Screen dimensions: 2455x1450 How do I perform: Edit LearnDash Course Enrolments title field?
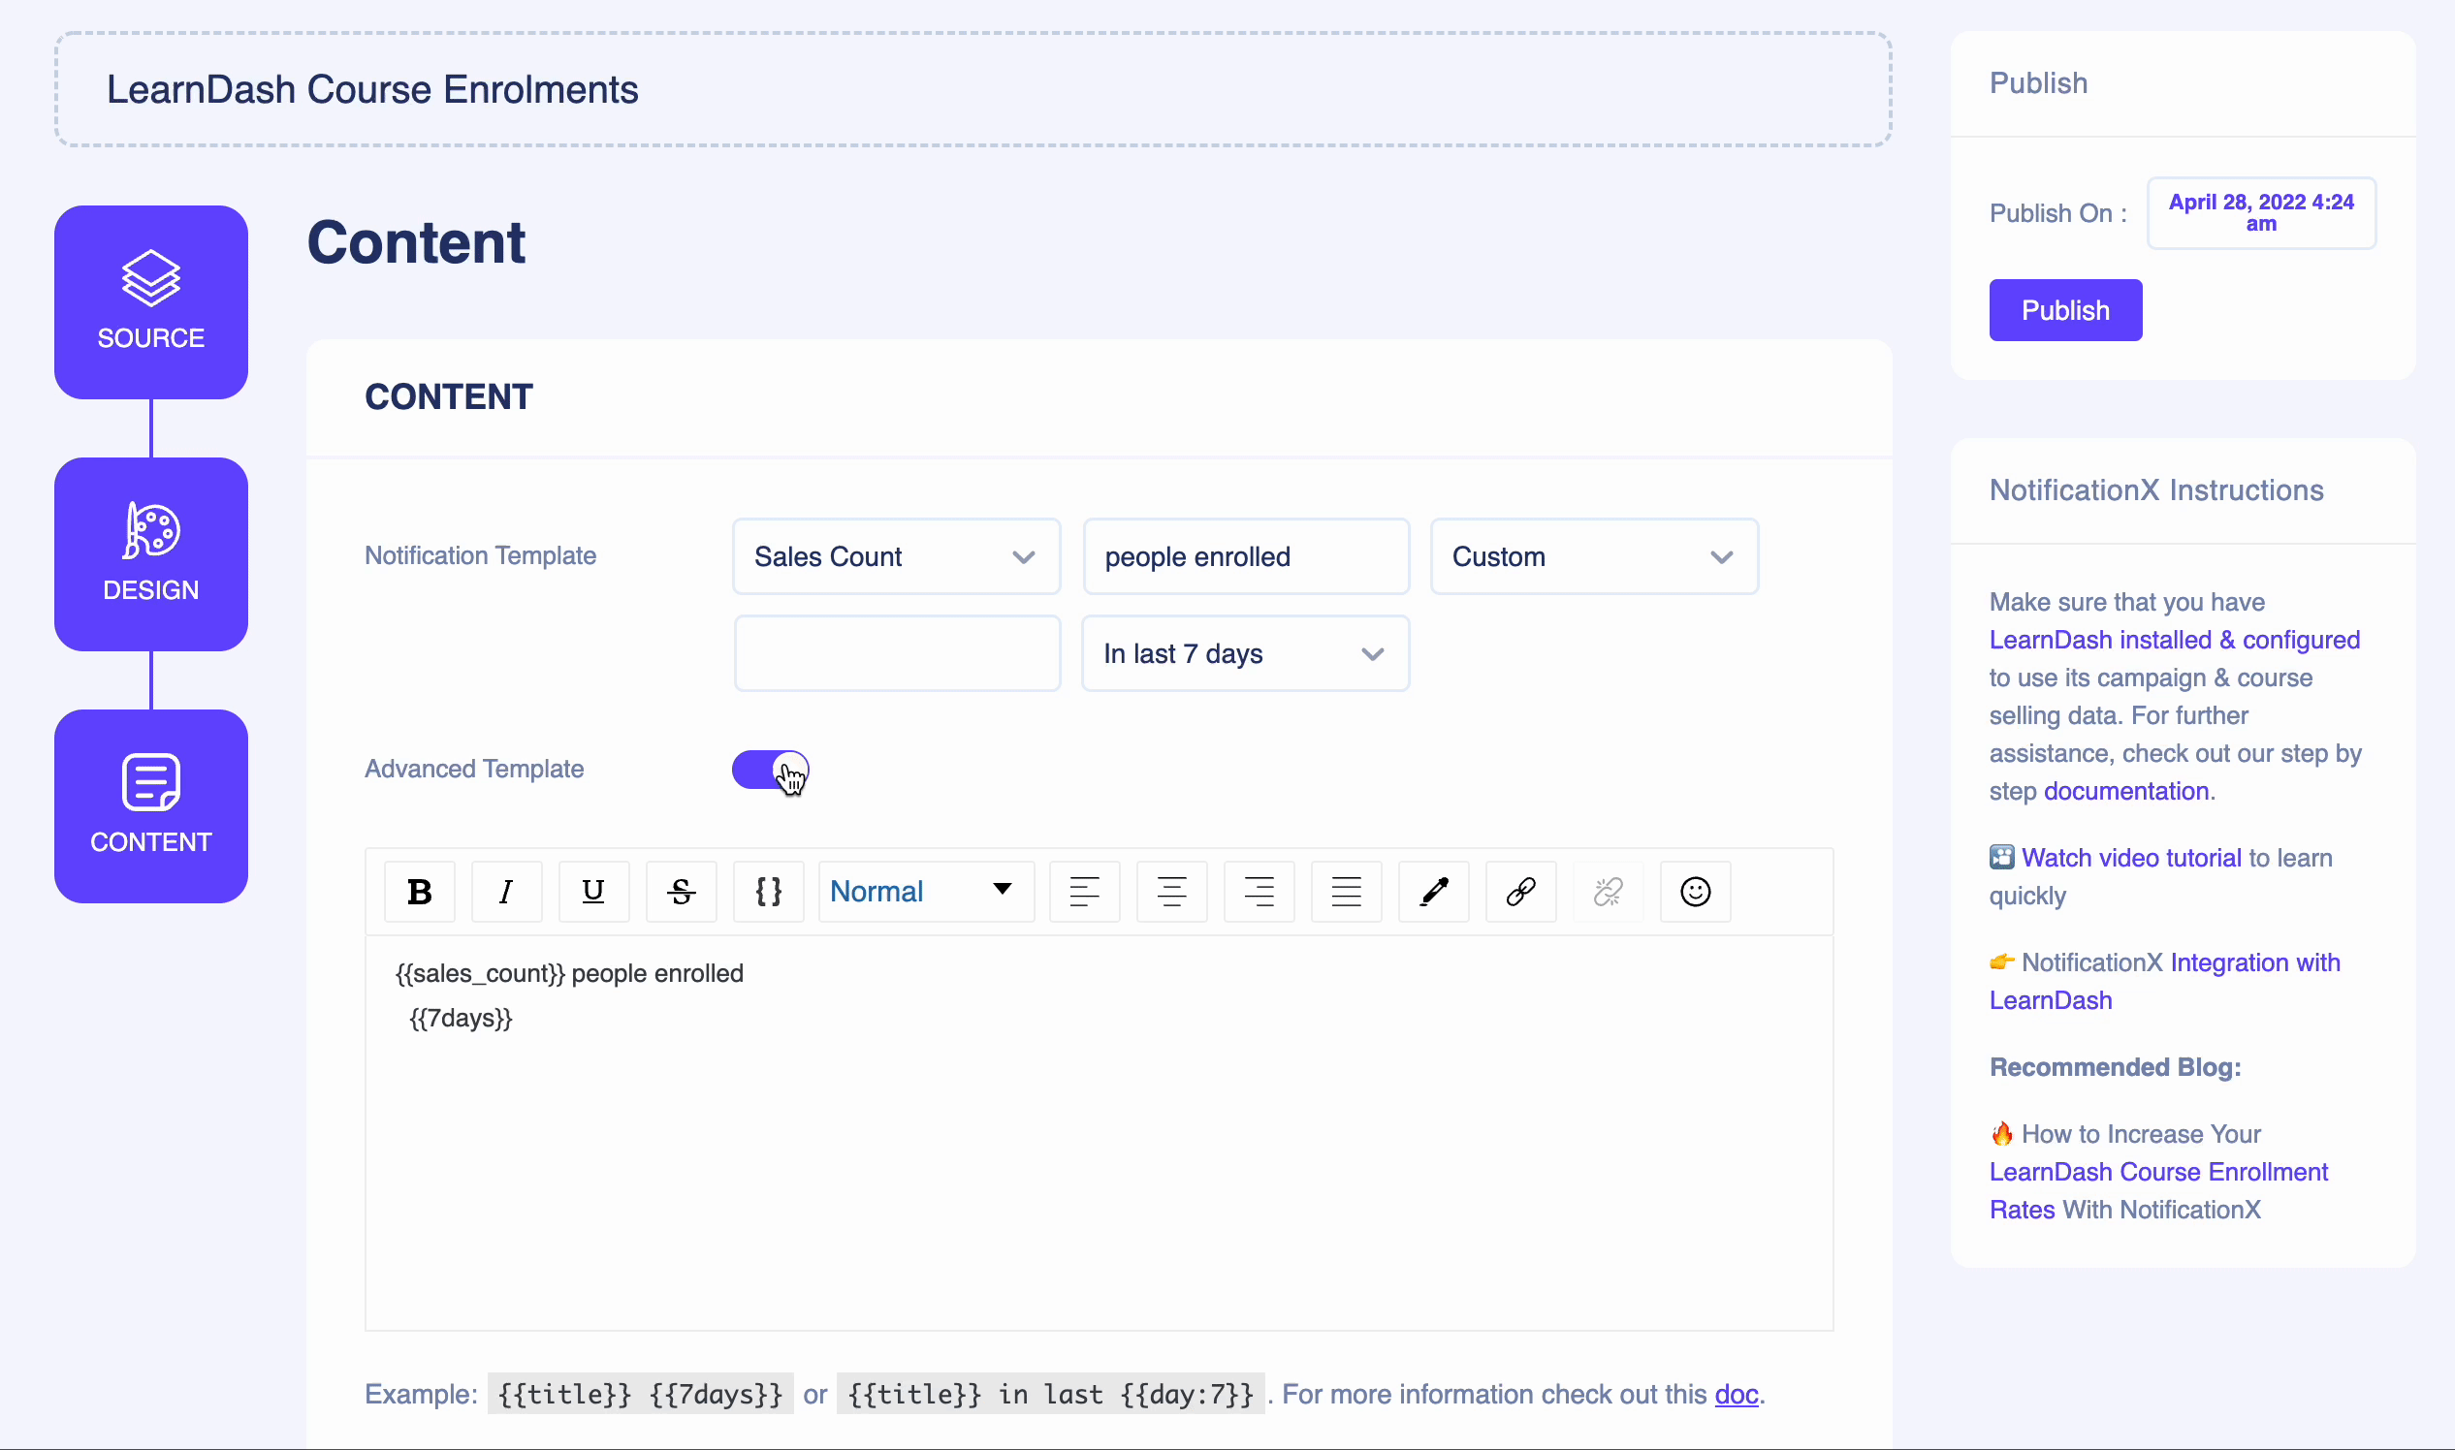point(972,90)
